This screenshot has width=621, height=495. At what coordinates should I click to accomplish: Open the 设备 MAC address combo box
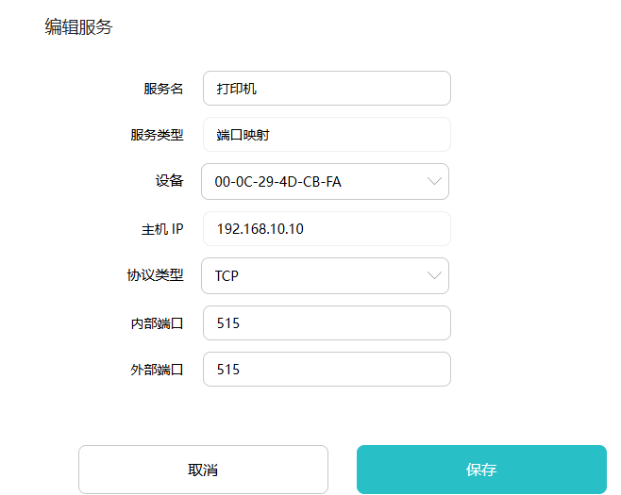coord(311,181)
